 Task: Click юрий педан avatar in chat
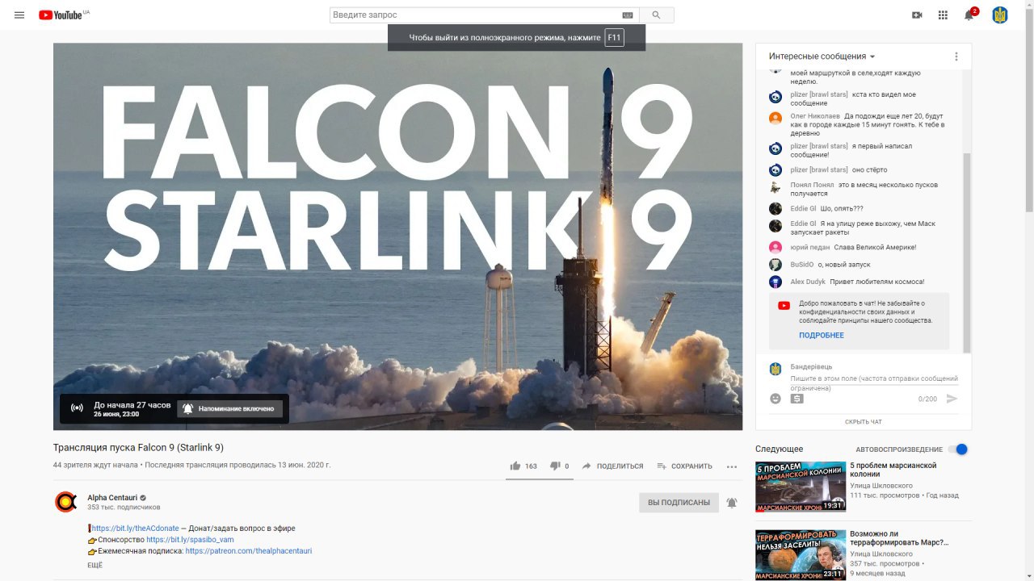[x=775, y=247]
